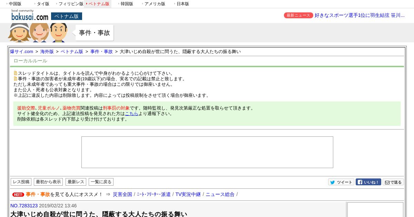
Task: Follow the こちら report link
Action: tap(131, 113)
